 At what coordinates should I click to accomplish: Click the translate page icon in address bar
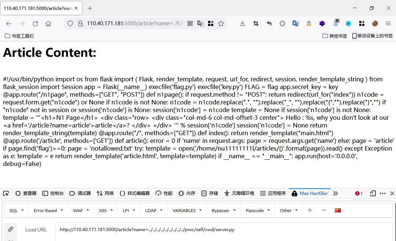pyautogui.click(x=200, y=24)
